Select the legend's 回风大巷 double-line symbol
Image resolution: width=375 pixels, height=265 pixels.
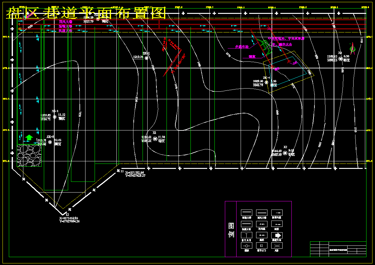(262, 213)
